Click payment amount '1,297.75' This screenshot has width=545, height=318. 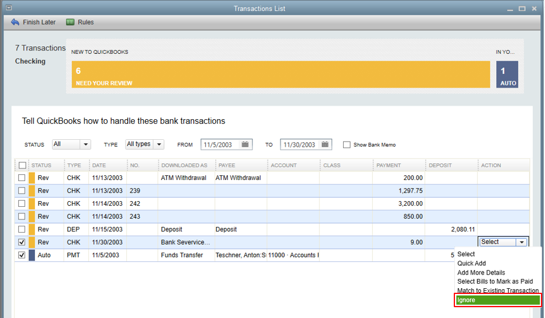coord(411,191)
